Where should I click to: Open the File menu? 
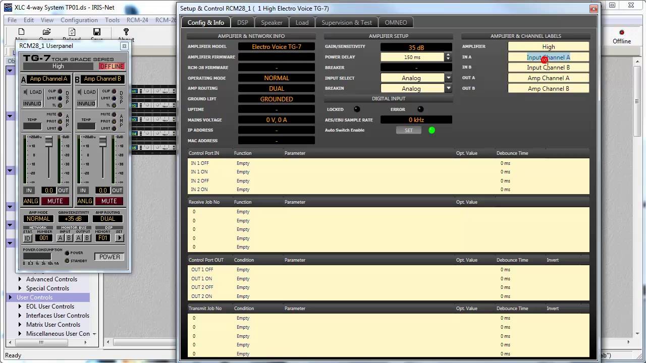(x=12, y=20)
